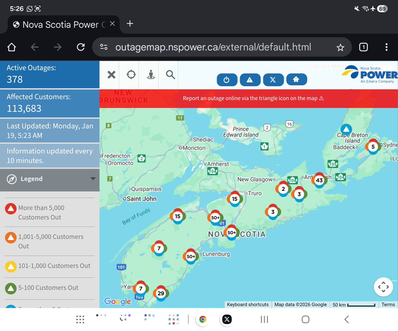Screen dimensions: 398x331
Task: Click the Affected Customers 113,683 tile
Action: coord(50,103)
